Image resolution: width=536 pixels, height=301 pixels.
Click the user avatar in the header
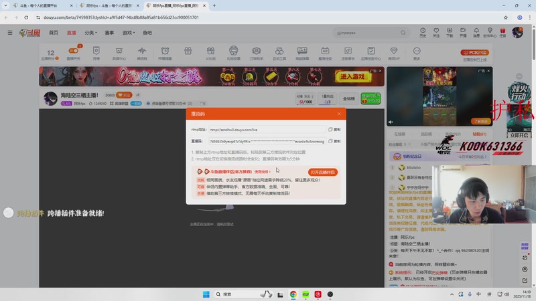coord(517,32)
